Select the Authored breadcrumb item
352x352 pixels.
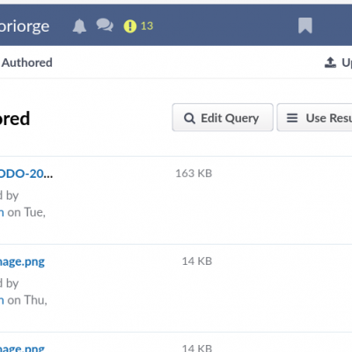click(x=27, y=62)
